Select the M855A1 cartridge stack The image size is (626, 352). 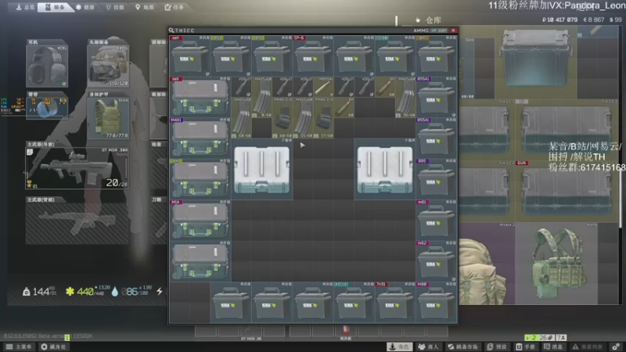(x=323, y=87)
